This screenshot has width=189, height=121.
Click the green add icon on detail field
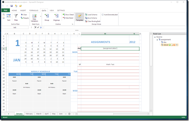170,45
